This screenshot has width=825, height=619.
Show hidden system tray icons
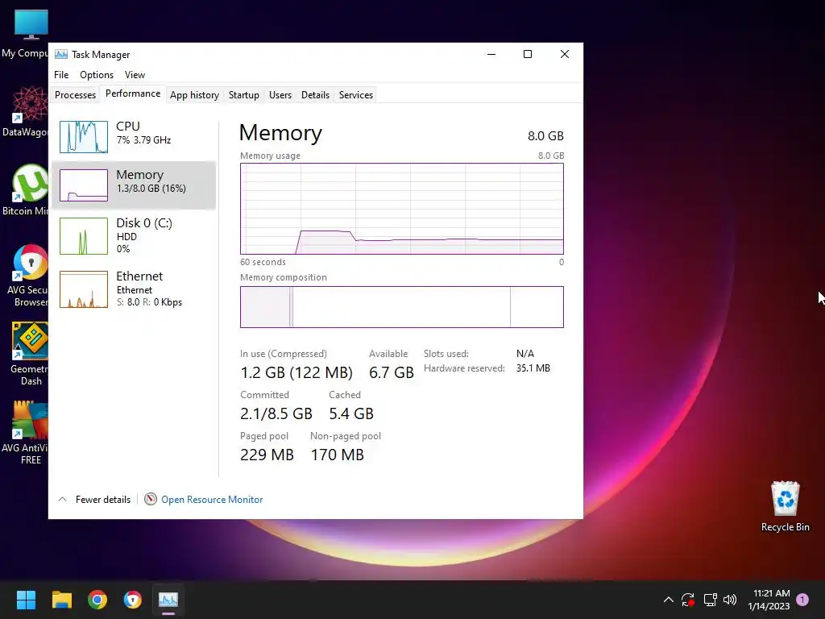(x=668, y=600)
